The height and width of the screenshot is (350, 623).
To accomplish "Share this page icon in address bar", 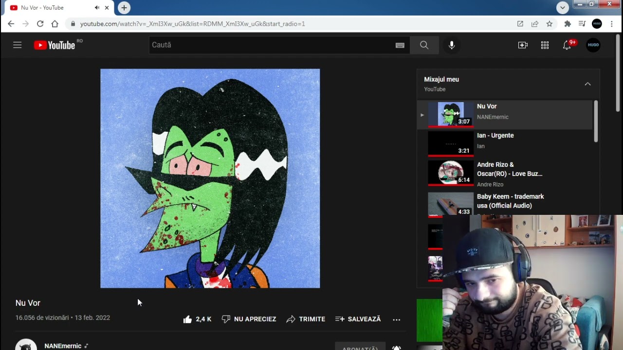I will pyautogui.click(x=535, y=23).
